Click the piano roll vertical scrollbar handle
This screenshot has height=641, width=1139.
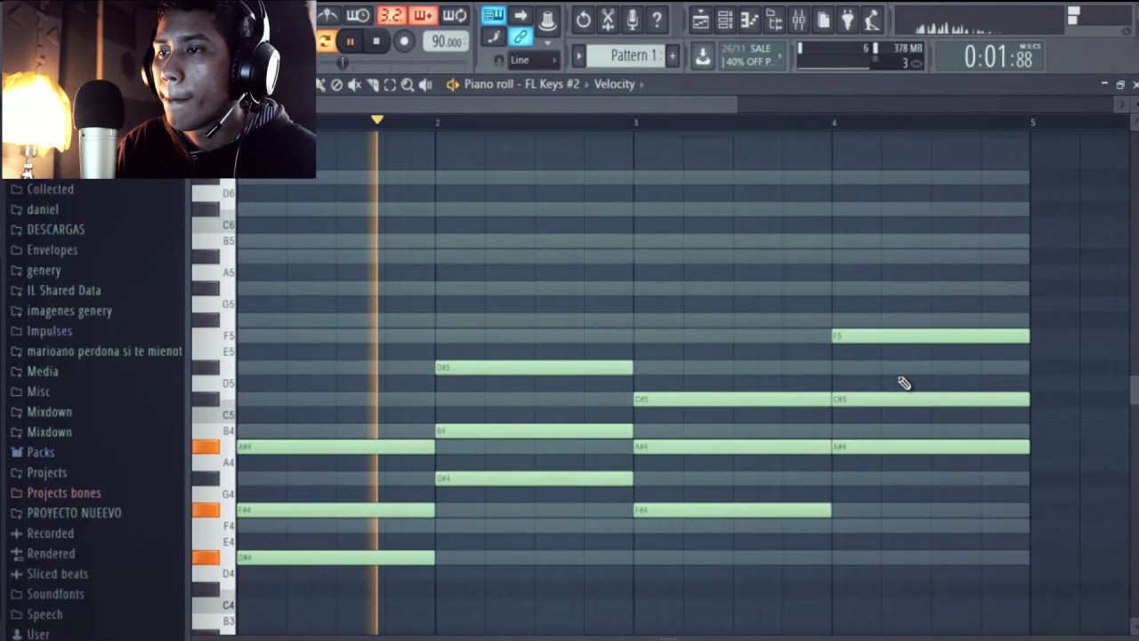[1134, 389]
